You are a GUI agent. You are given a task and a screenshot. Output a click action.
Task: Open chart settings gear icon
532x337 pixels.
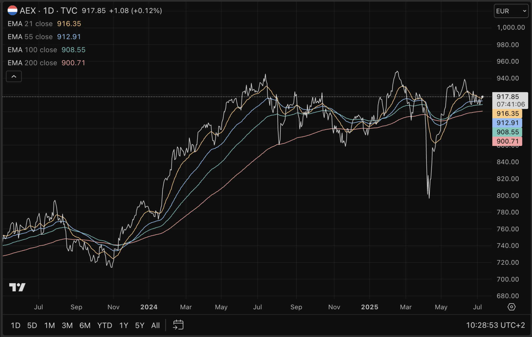tap(511, 307)
